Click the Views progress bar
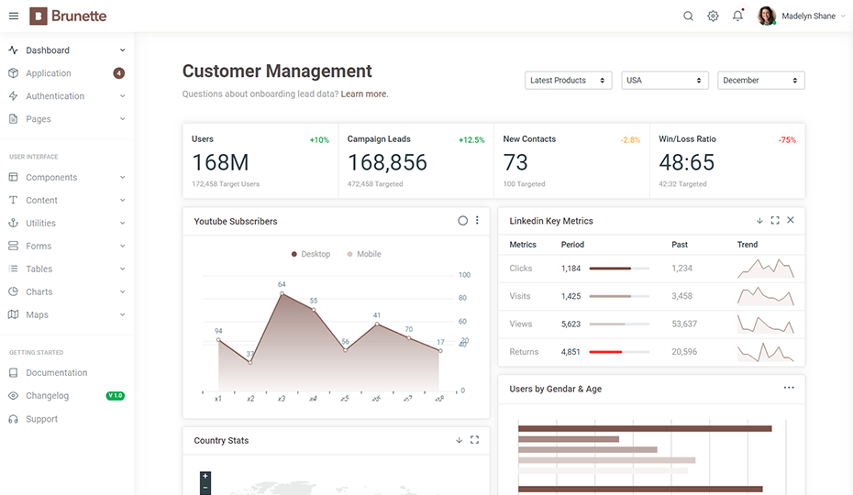Viewport: 853px width, 495px height. (619, 324)
